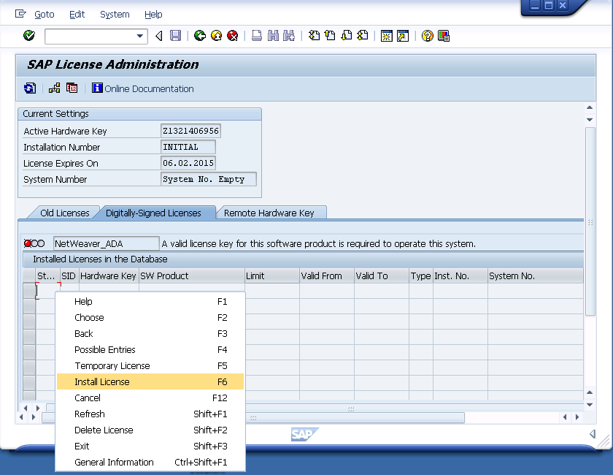Switch to the Remote Hardware Key tab
The width and height of the screenshot is (613, 475).
(269, 213)
